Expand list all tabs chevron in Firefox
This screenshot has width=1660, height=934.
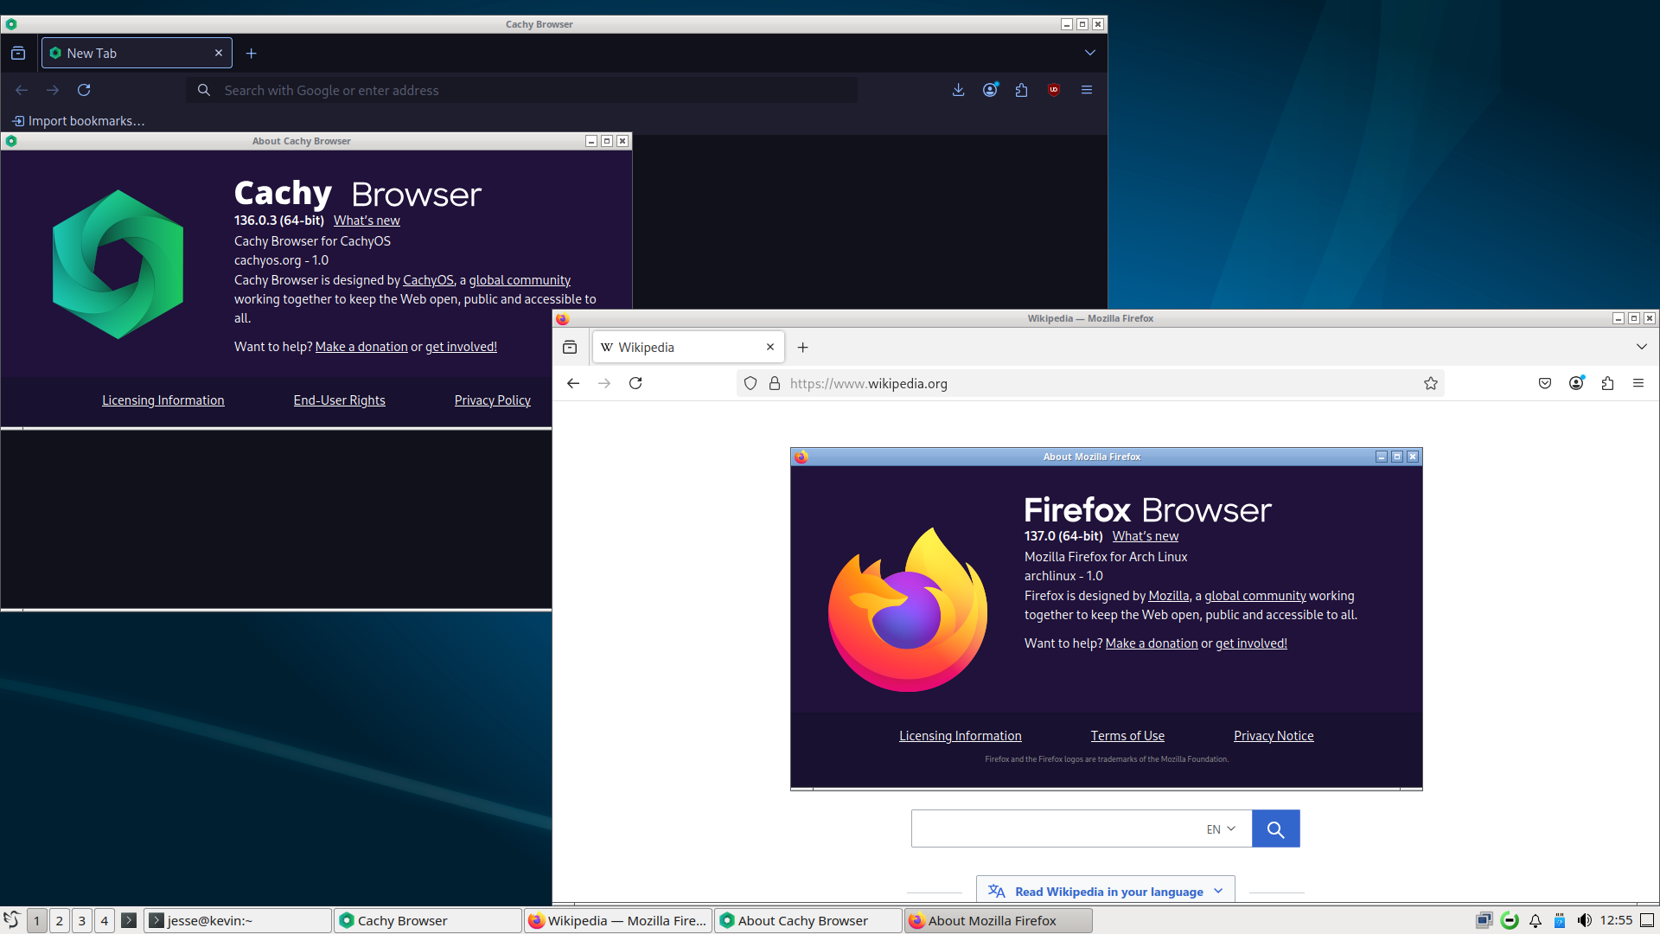(1642, 347)
